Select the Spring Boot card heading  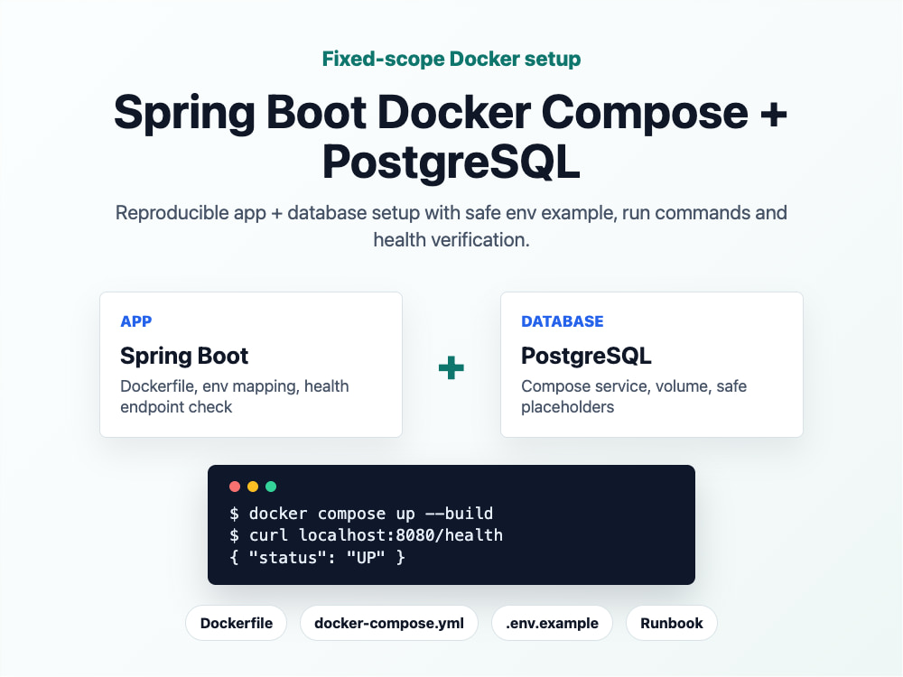pos(184,356)
